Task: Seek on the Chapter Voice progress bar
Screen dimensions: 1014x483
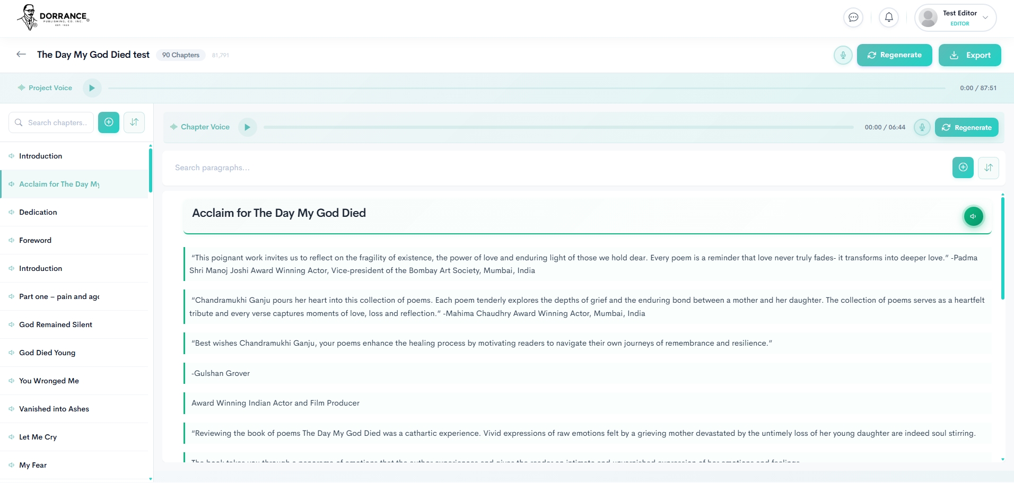Action: click(558, 127)
